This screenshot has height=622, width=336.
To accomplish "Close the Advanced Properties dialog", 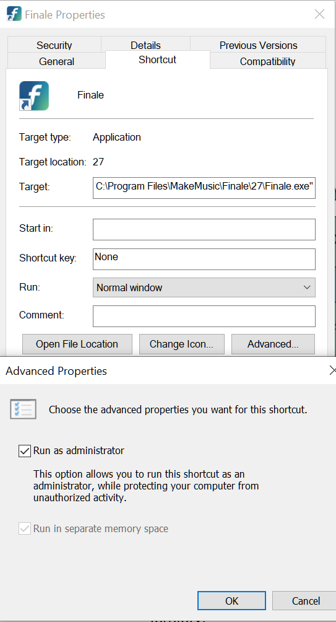I will (x=333, y=370).
